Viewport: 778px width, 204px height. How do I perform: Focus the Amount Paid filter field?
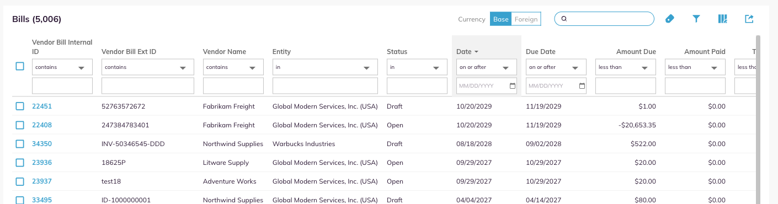pos(695,86)
